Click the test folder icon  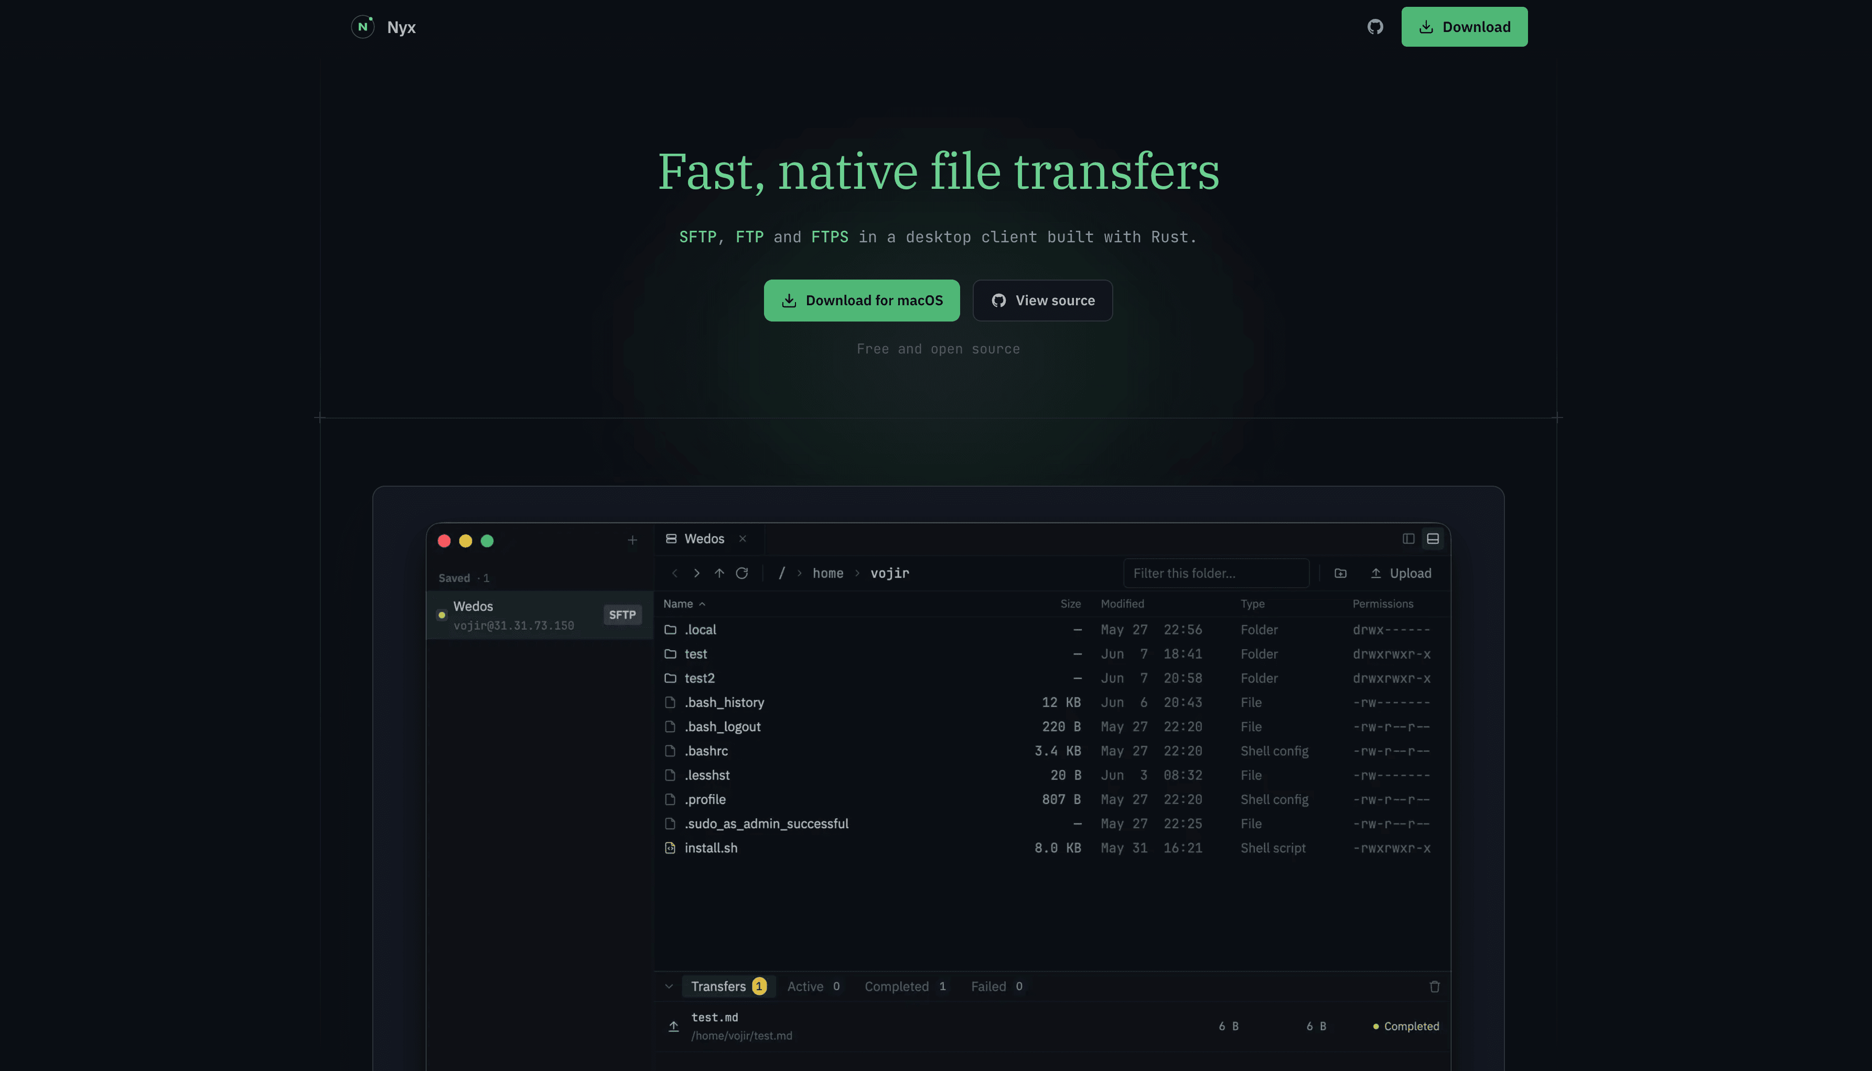[671, 654]
